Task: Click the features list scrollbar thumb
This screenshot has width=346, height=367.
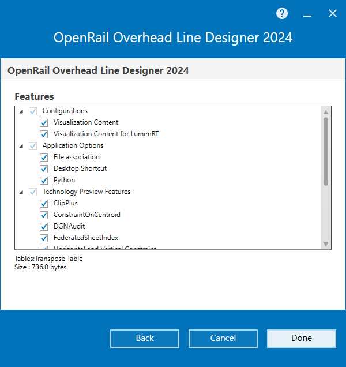Action: (326, 151)
